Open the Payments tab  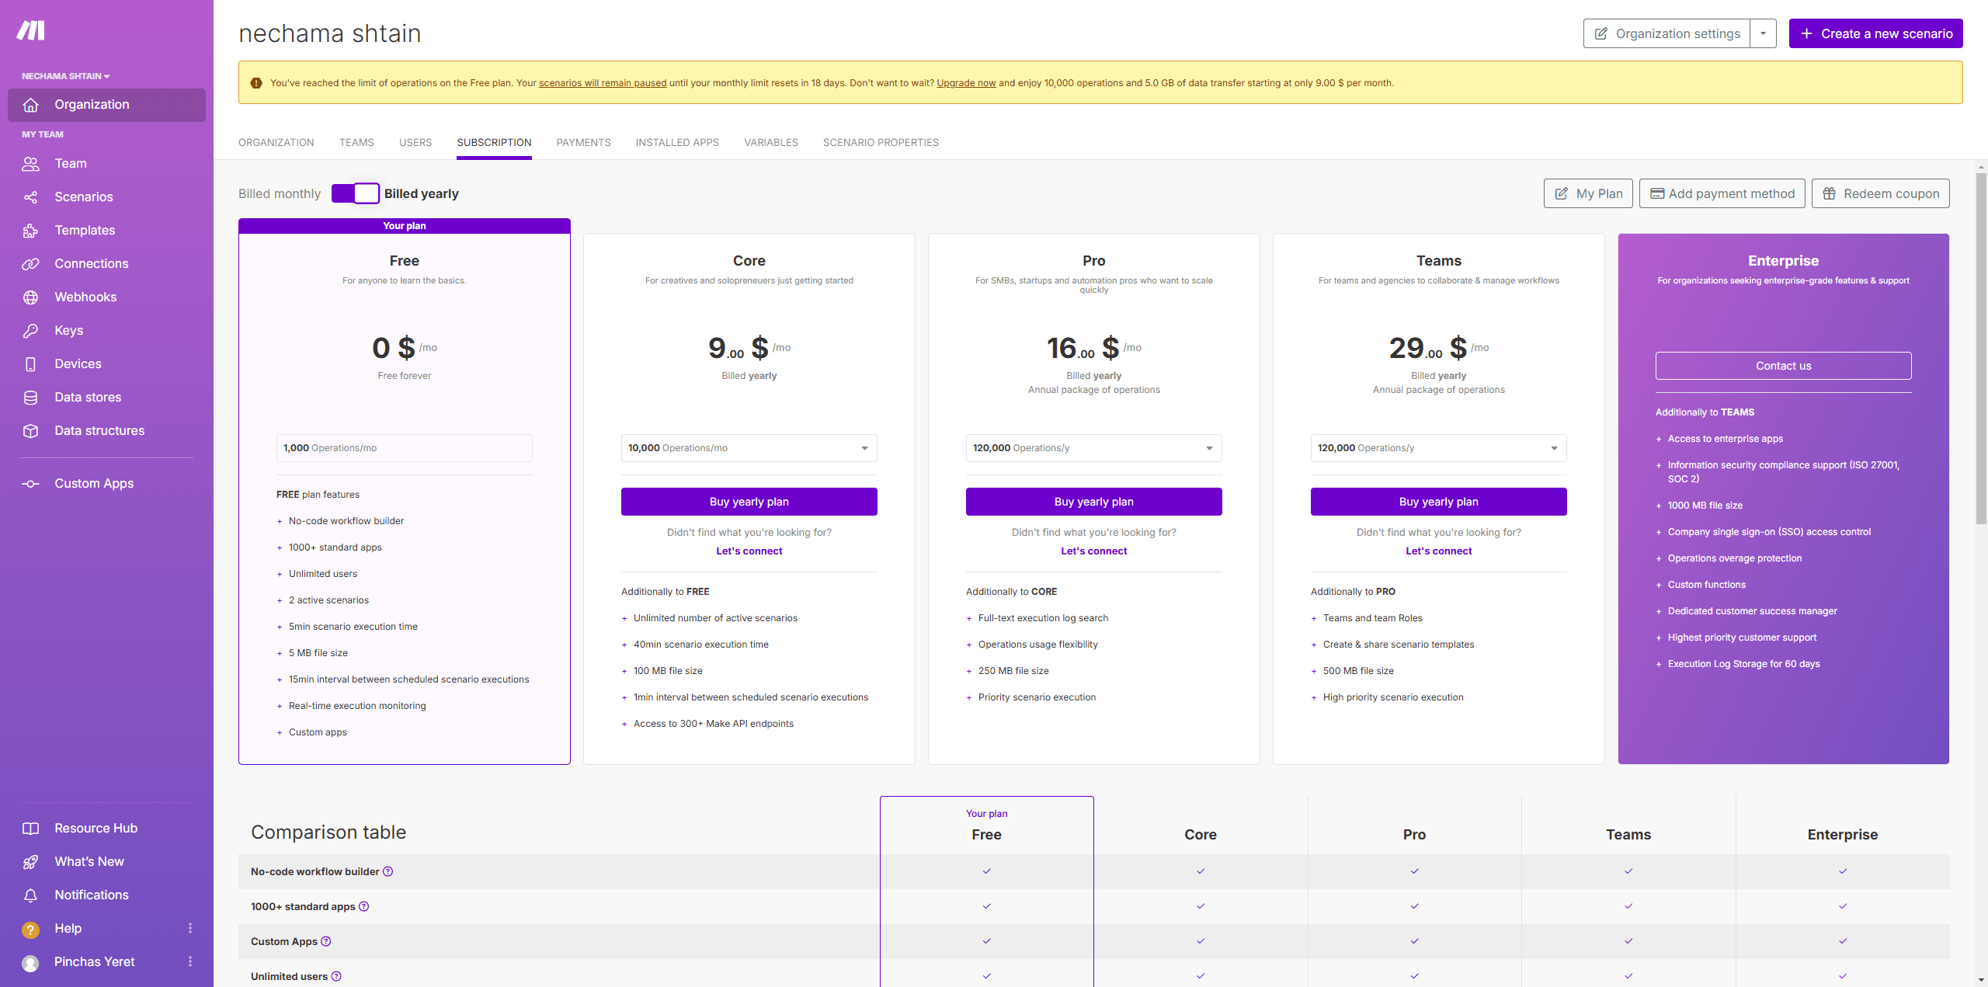coord(584,143)
